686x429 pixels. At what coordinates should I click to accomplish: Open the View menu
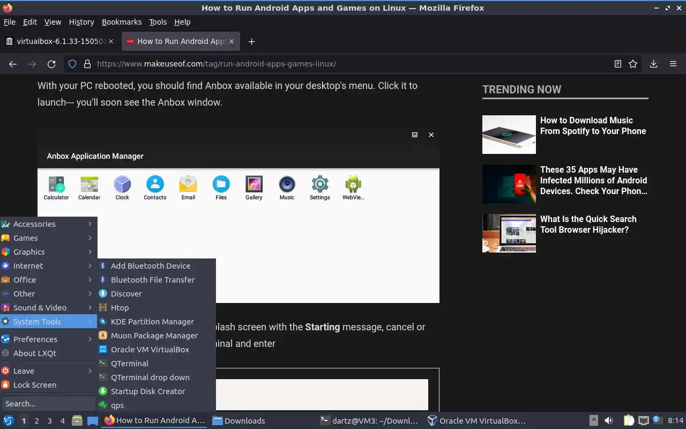coord(53,22)
